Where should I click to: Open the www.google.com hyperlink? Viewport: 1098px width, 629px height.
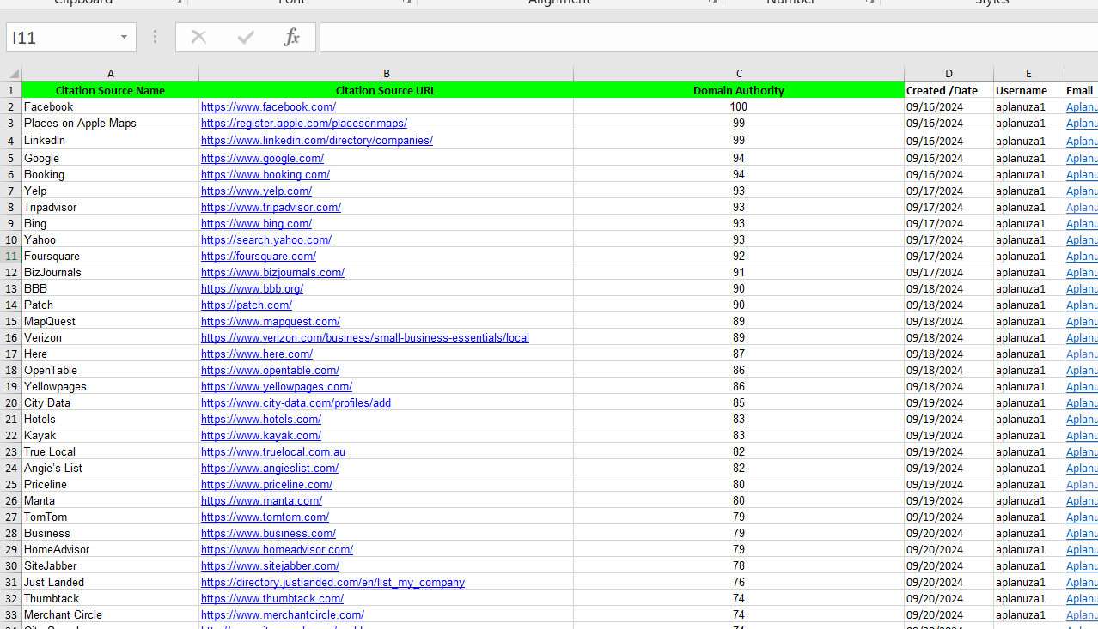(262, 159)
